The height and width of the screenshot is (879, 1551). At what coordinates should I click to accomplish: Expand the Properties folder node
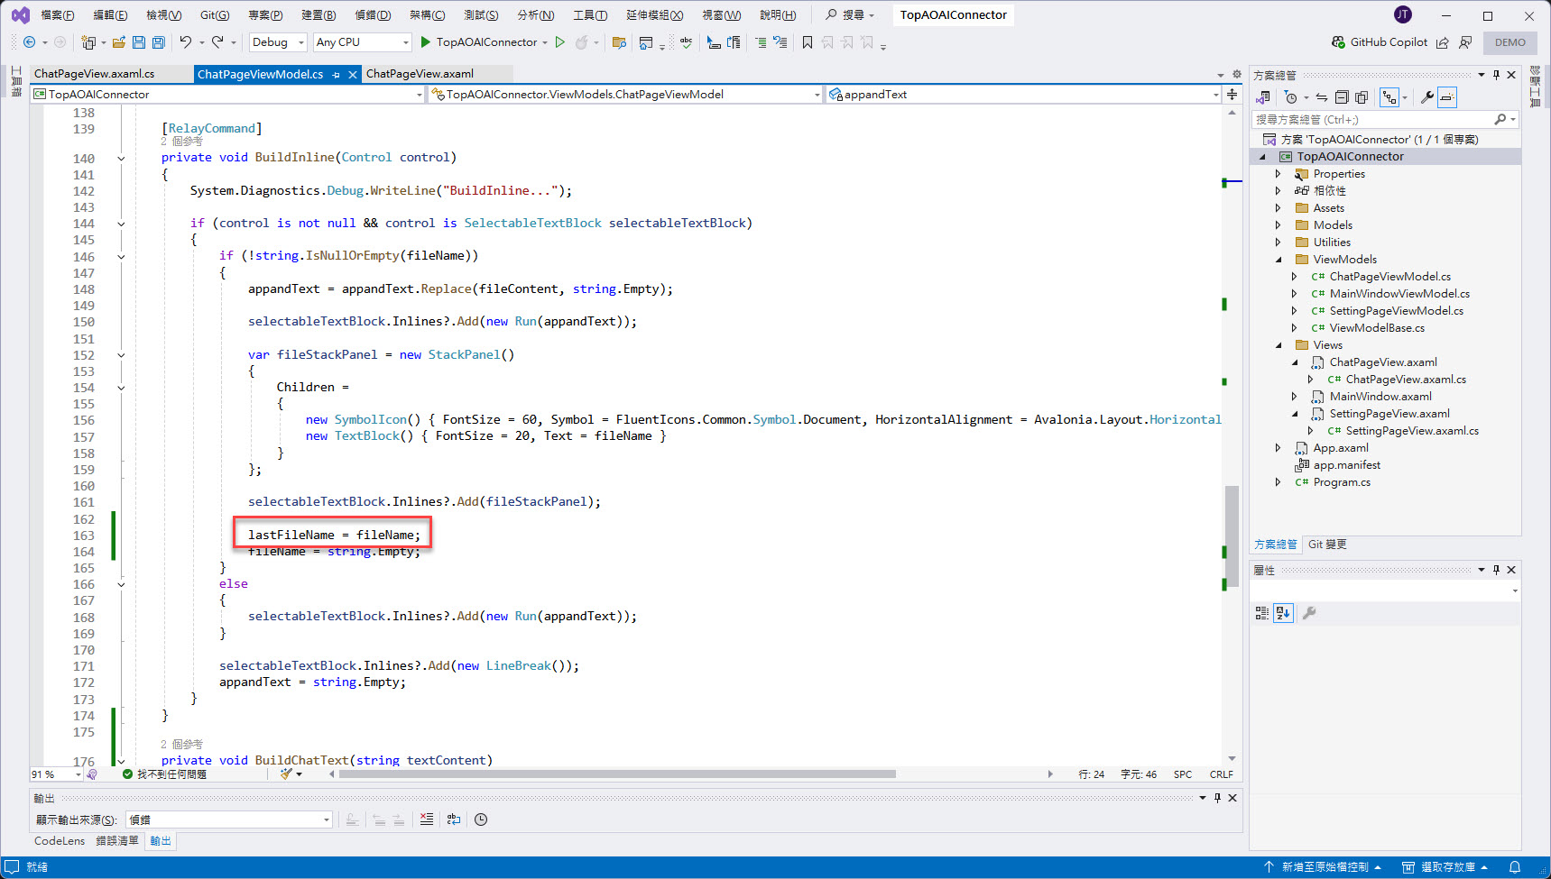(x=1278, y=174)
